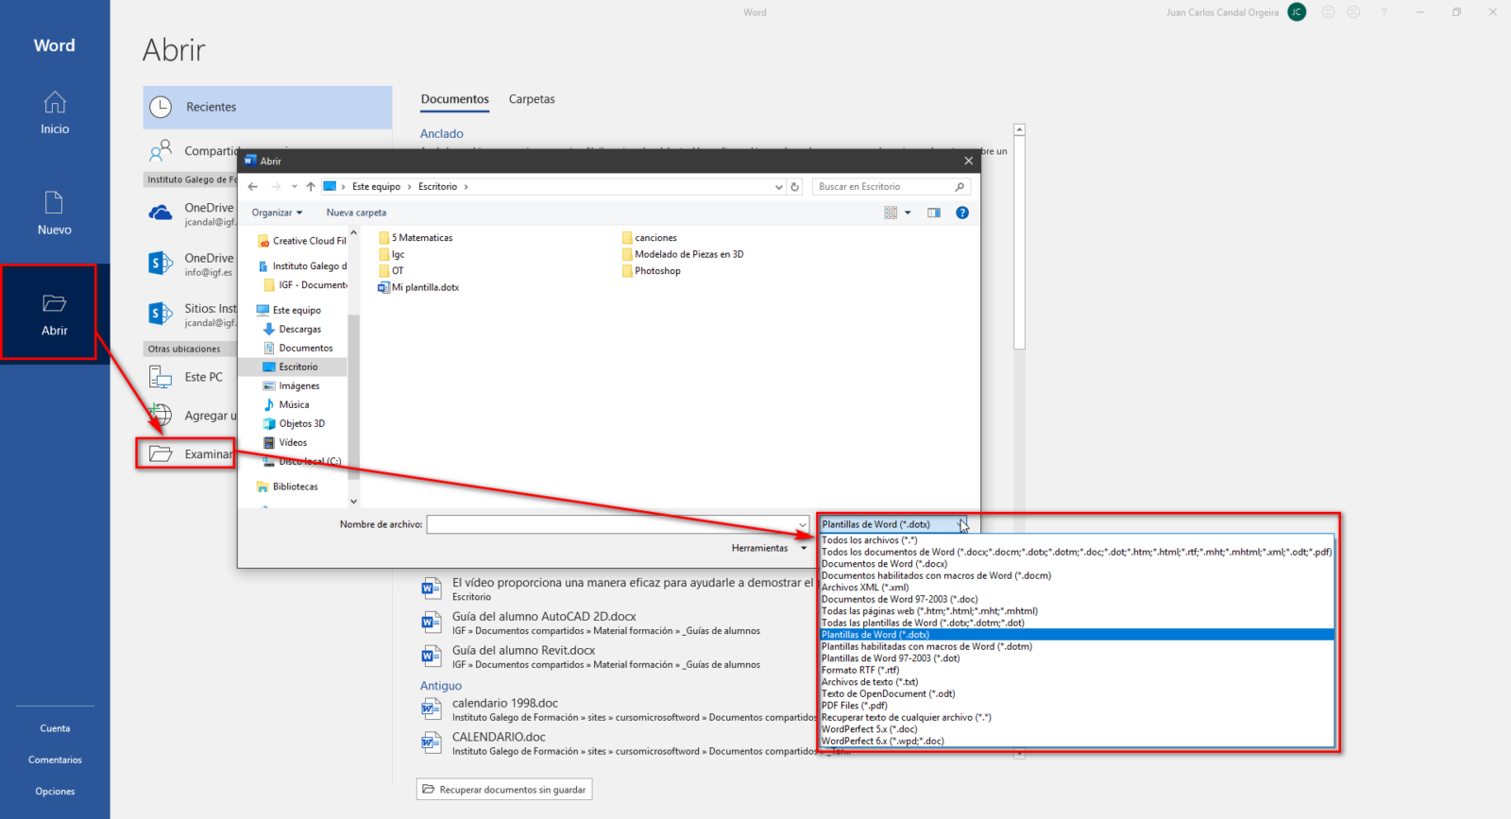Open the Herramientas dropdown
The height and width of the screenshot is (819, 1511).
(769, 548)
